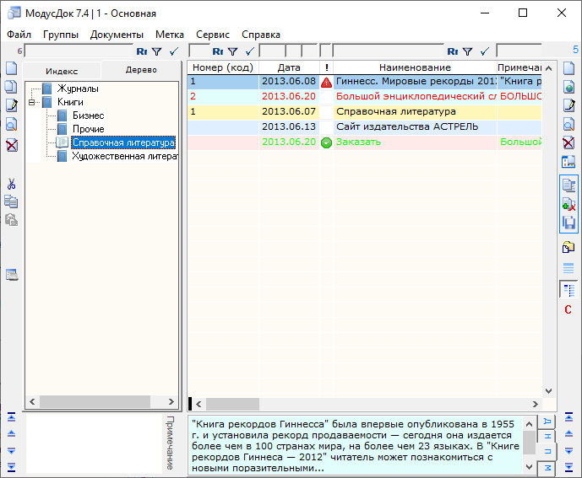The width and height of the screenshot is (582, 478).
Task: Click the search document magnifier icon on right
Action: (568, 125)
